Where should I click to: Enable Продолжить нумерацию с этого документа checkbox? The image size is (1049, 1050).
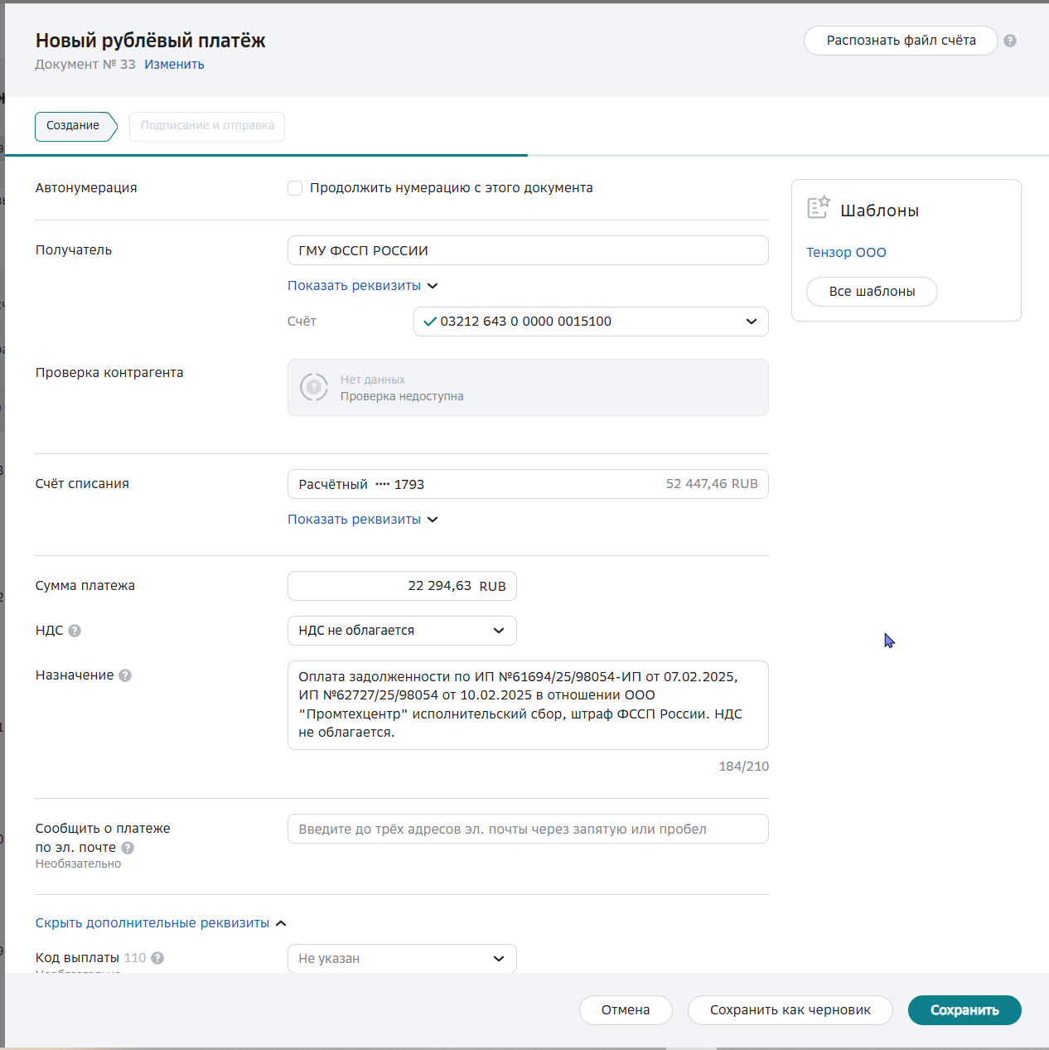(x=295, y=188)
